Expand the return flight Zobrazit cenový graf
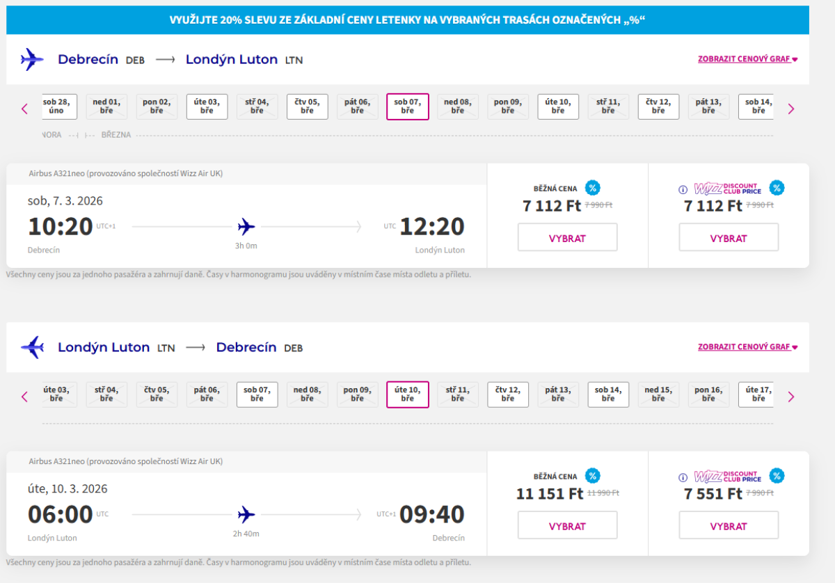The width and height of the screenshot is (835, 583). click(x=747, y=347)
